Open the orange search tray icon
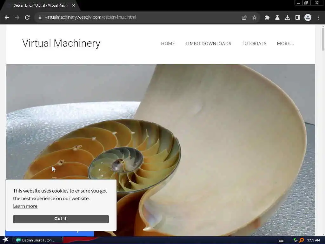Image resolution: width=325 pixels, height=244 pixels. (x=302, y=240)
